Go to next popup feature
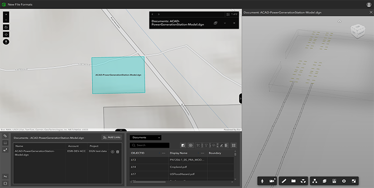Screen dimensions: 374x188 point(159,14)
